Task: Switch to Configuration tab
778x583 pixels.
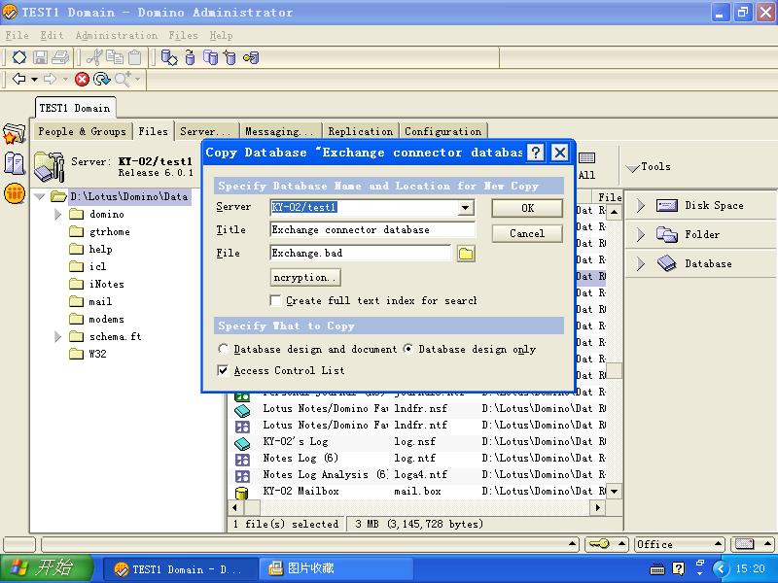Action: point(443,131)
